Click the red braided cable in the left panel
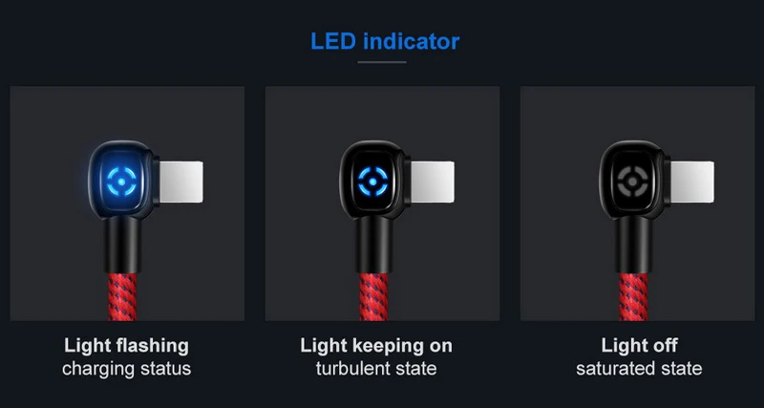The width and height of the screenshot is (764, 408). 122,296
